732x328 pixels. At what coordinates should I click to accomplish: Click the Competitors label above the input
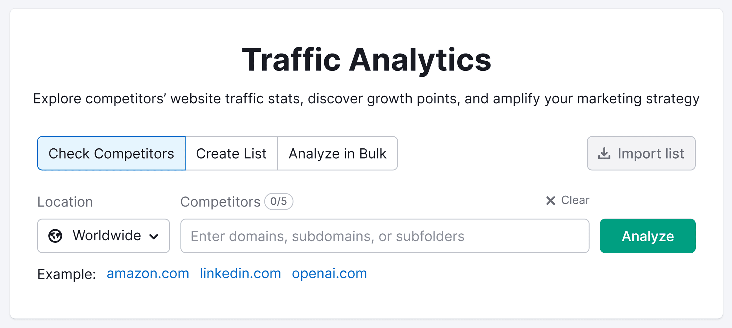220,201
